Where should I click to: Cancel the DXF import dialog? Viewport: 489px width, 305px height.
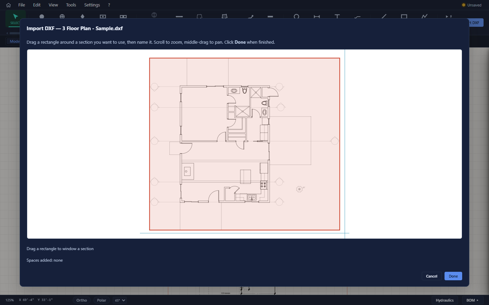pyautogui.click(x=432, y=276)
